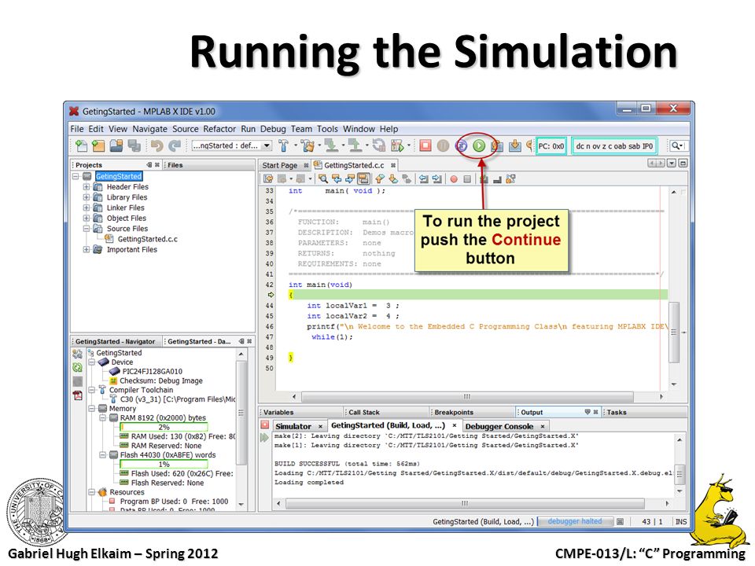The width and height of the screenshot is (755, 566).
Task: Switch to the Variables tab
Action: pyautogui.click(x=278, y=413)
